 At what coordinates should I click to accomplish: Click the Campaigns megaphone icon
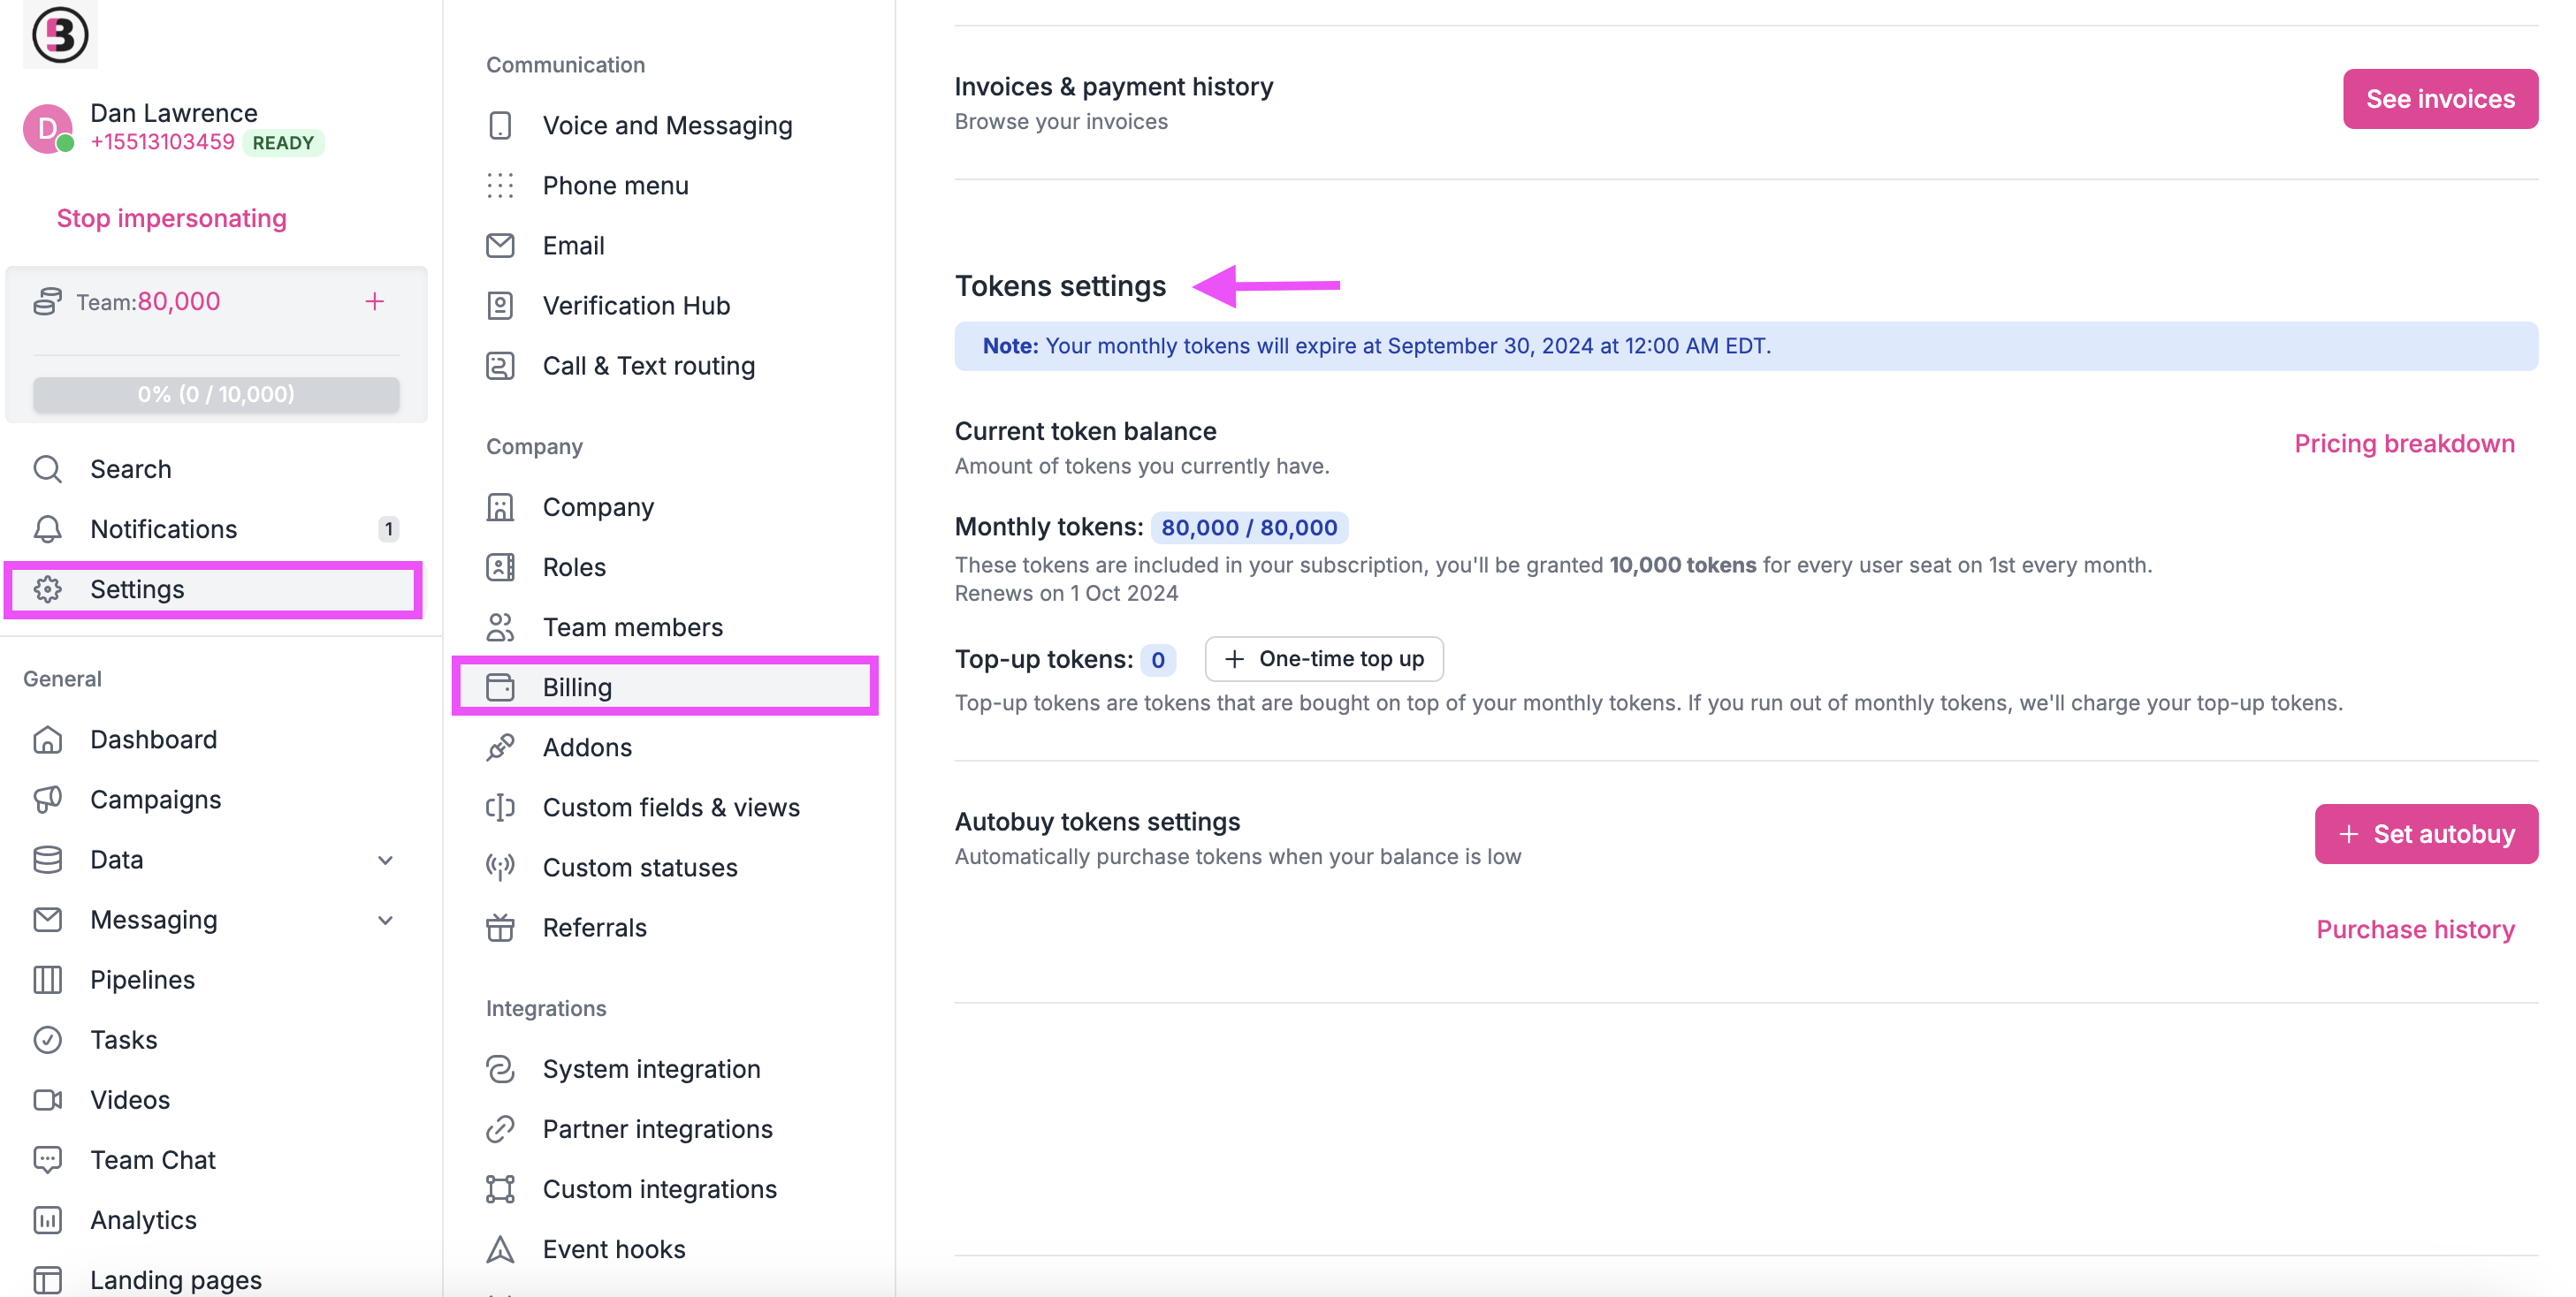click(x=48, y=800)
